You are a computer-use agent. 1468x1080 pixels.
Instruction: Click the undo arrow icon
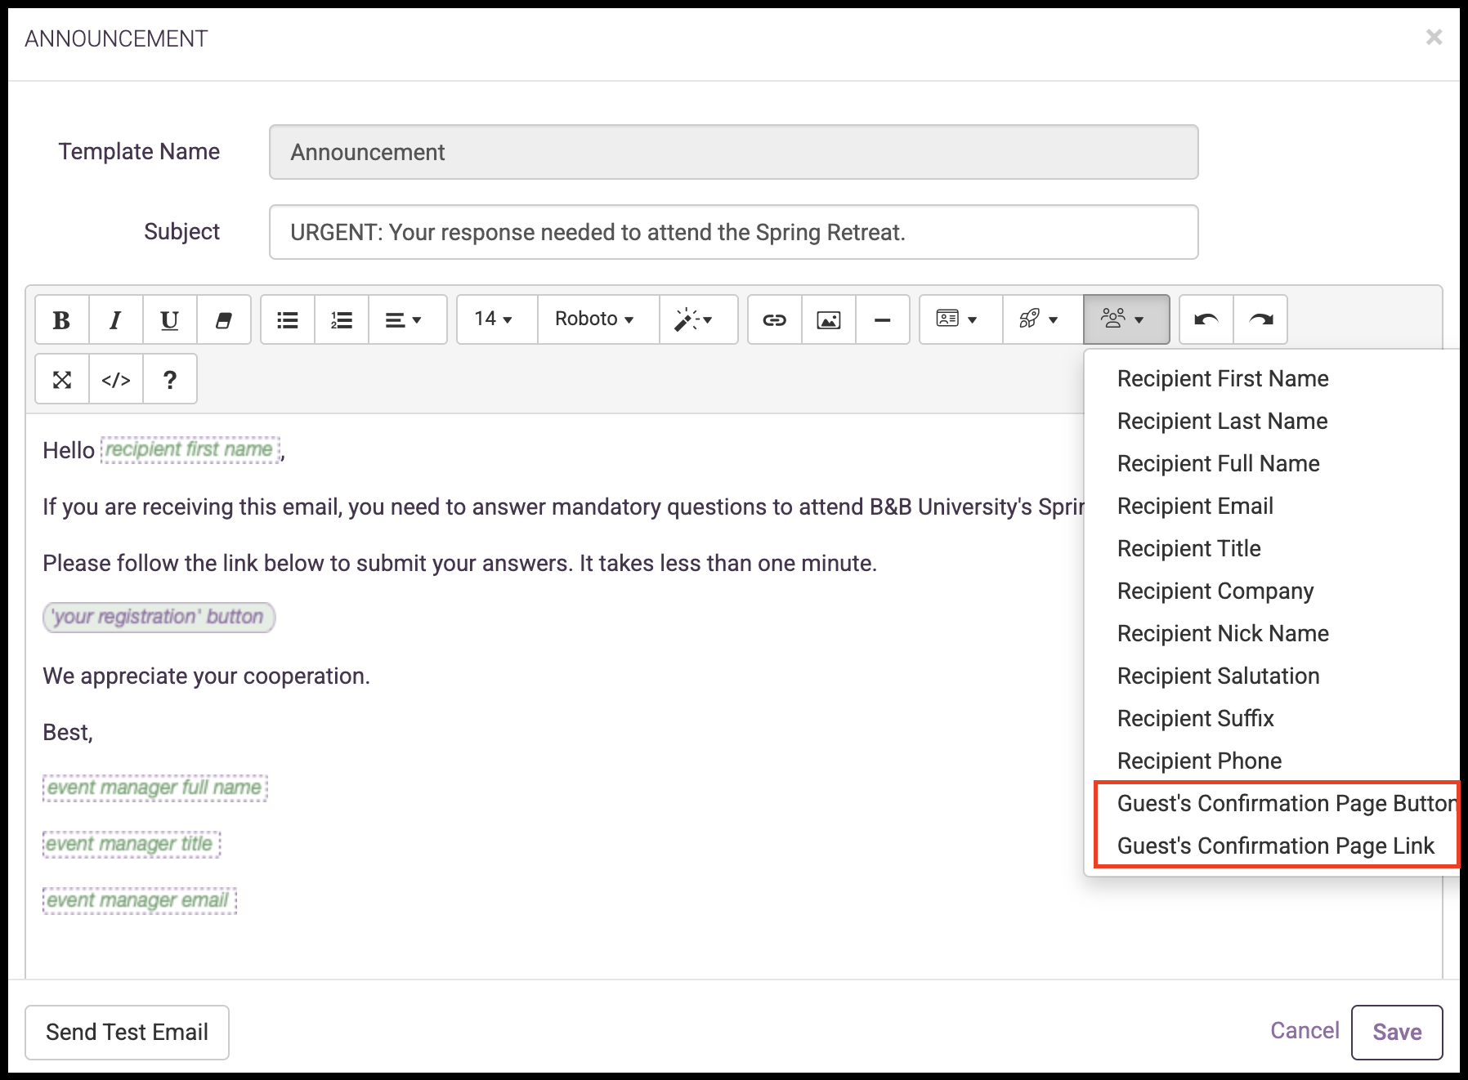(1206, 319)
